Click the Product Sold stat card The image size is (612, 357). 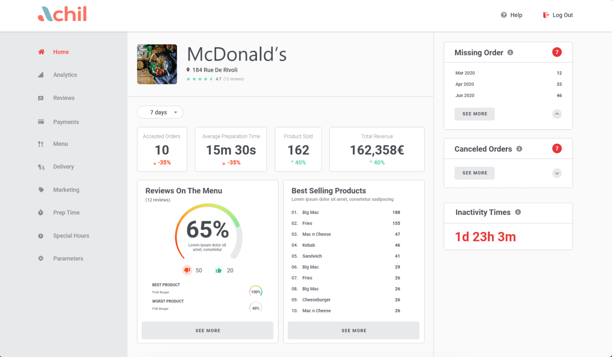[x=298, y=149]
